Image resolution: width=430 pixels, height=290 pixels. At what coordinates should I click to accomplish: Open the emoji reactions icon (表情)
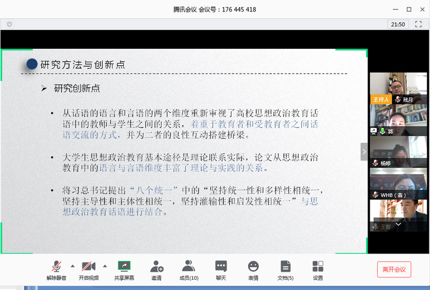(x=253, y=266)
